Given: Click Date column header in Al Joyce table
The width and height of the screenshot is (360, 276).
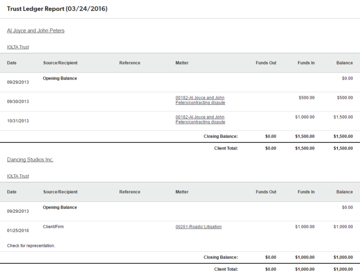Looking at the screenshot, I should [x=12, y=63].
